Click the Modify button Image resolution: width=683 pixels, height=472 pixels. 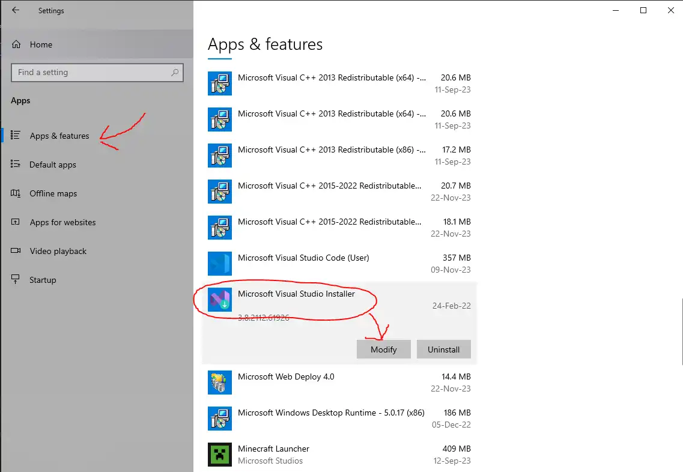(x=384, y=349)
